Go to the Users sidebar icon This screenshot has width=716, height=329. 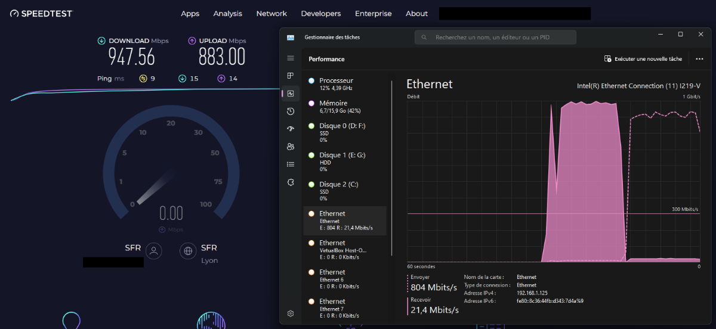(291, 147)
